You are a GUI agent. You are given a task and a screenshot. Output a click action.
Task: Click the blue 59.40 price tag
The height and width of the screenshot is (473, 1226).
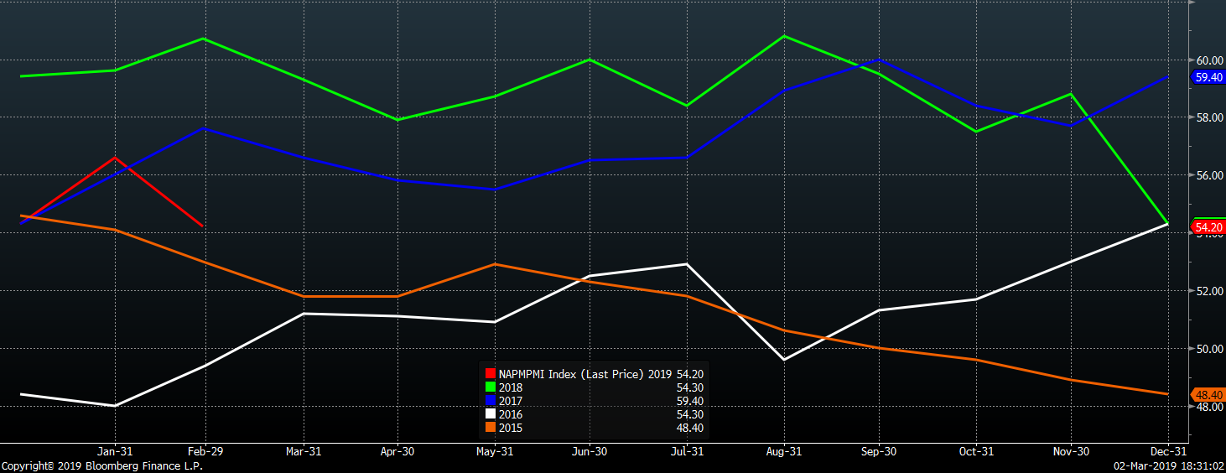(x=1208, y=77)
